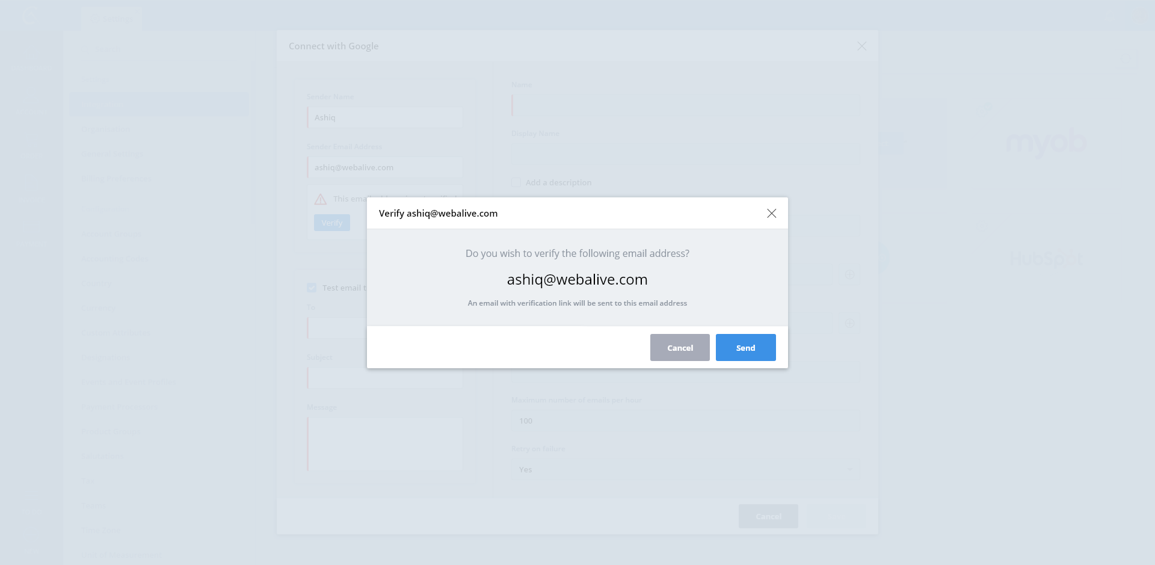This screenshot has width=1155, height=565.
Task: Click the warning triangle icon
Action: [321, 199]
